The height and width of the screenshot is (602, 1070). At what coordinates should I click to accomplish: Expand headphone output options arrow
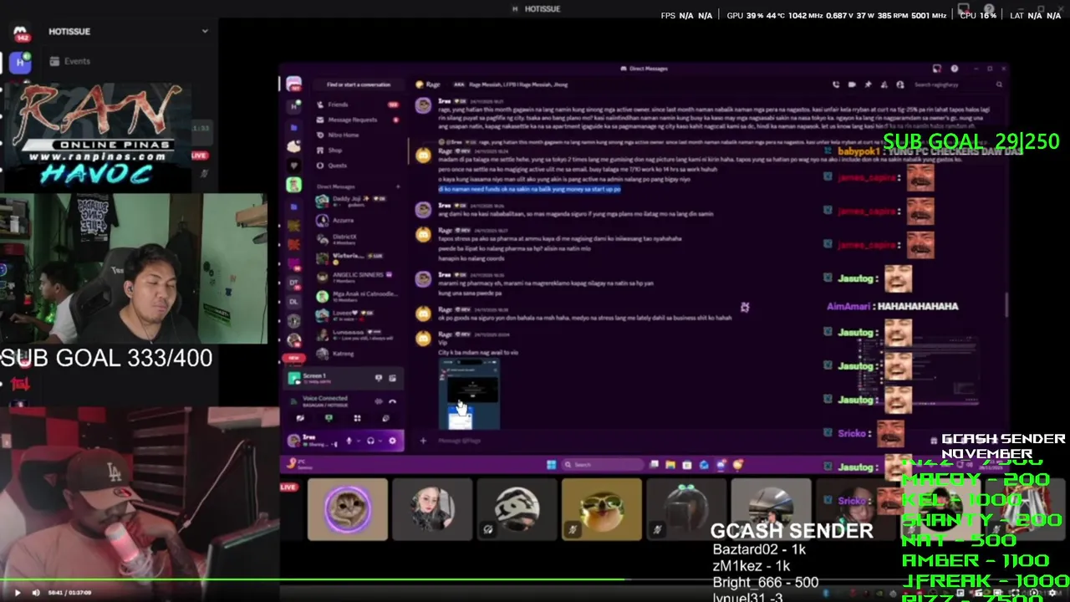click(380, 441)
